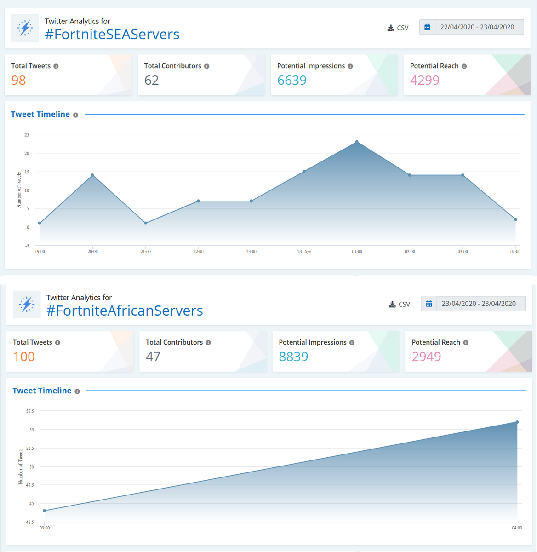
Task: Click the Total Tweets value 100
Action: click(x=24, y=356)
